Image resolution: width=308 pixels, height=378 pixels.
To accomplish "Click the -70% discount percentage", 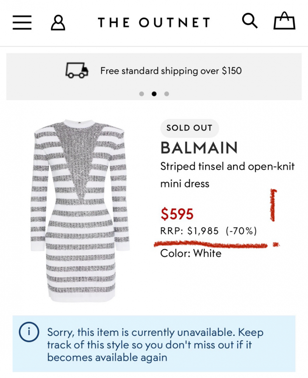I will (x=243, y=231).
